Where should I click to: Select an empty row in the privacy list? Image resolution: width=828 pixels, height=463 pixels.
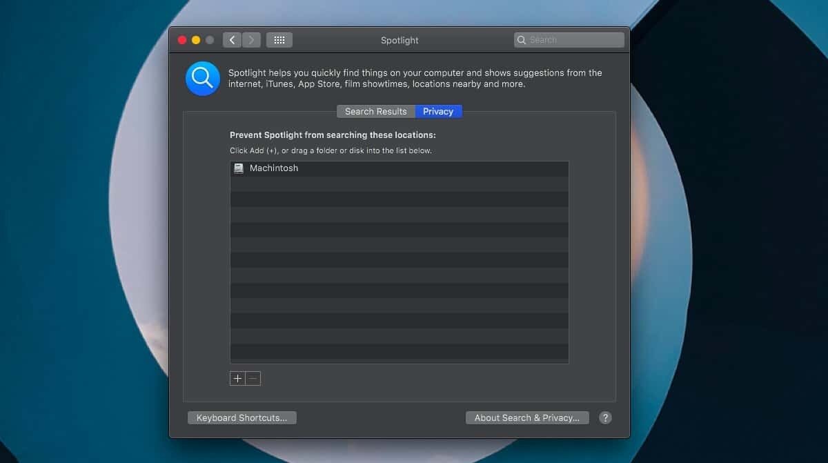pos(399,200)
